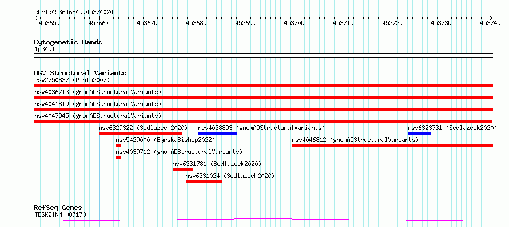Click the magenta TESK2 gene track line
The height and width of the screenshot is (227, 509).
(x=263, y=220)
